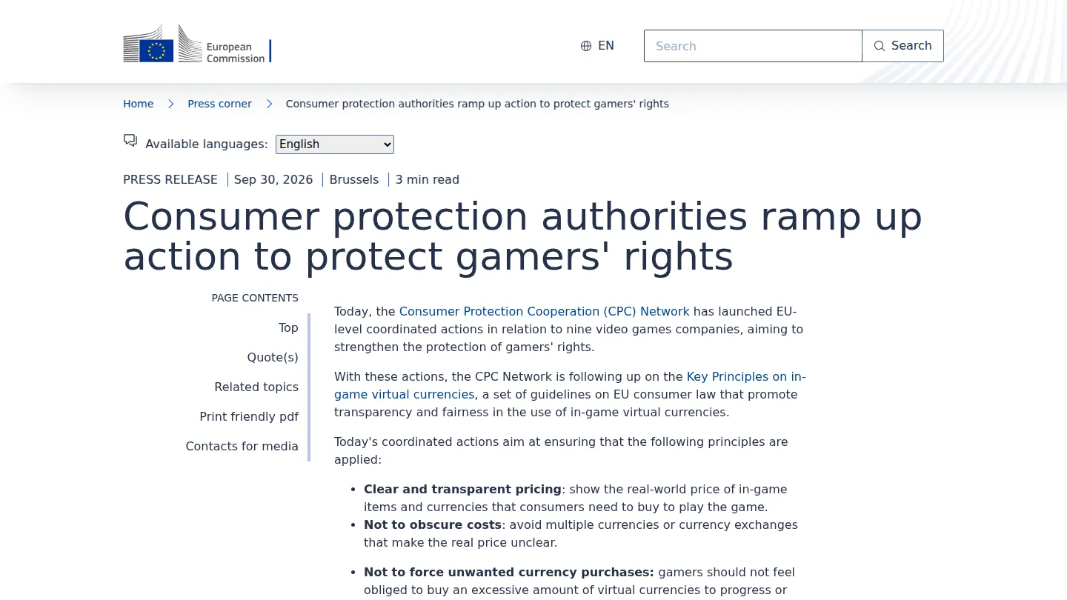Click the current page breadcrumb title text
The image size is (1067, 600).
477,104
